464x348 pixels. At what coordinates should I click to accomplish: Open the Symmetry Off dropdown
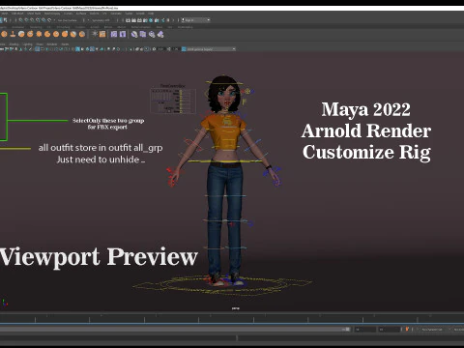(101, 20)
